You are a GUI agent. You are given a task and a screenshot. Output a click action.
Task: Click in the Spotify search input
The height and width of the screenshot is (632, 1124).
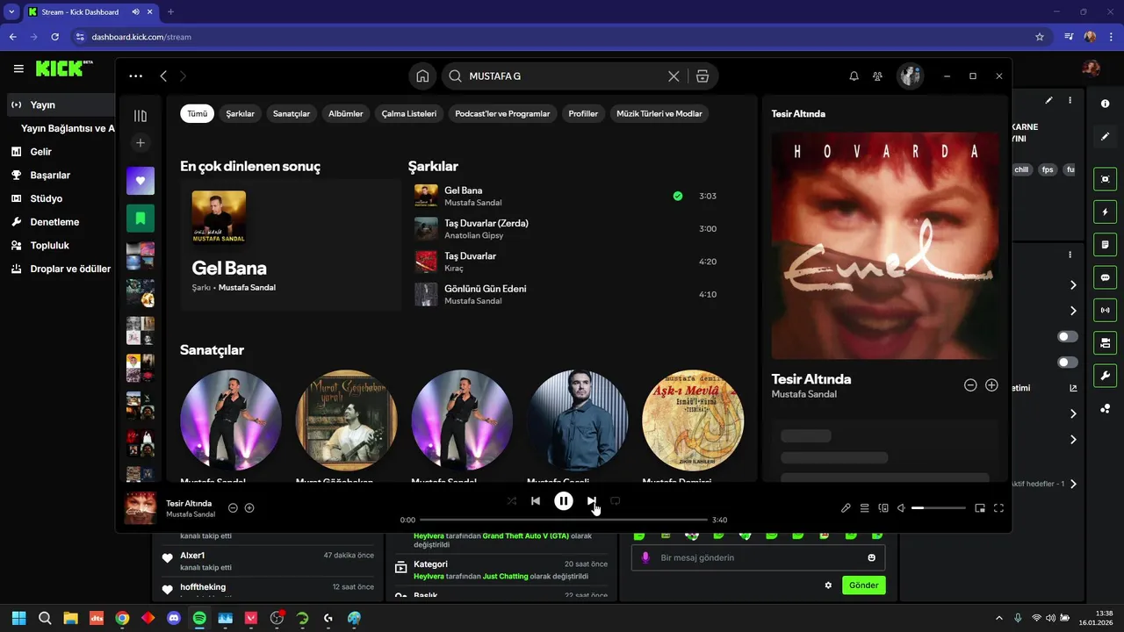564,76
